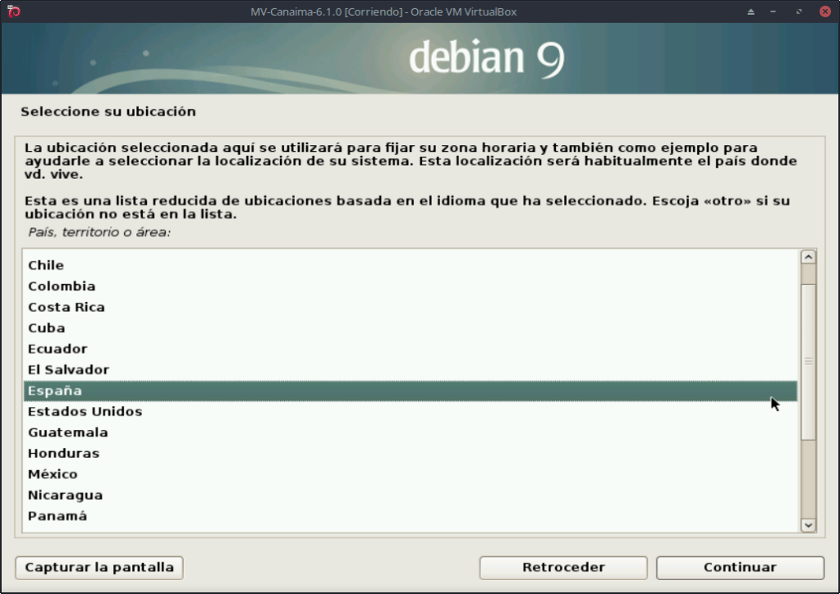840x594 pixels.
Task: Select Colombia as location
Action: coord(62,286)
